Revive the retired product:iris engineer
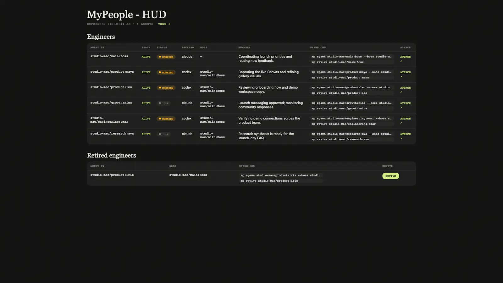Viewport: 503px width, 283px height. point(390,176)
